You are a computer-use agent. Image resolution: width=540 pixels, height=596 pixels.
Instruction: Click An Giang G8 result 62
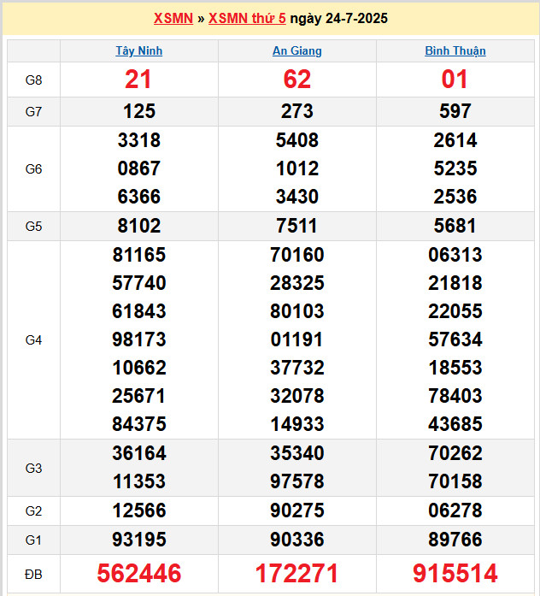(x=297, y=80)
